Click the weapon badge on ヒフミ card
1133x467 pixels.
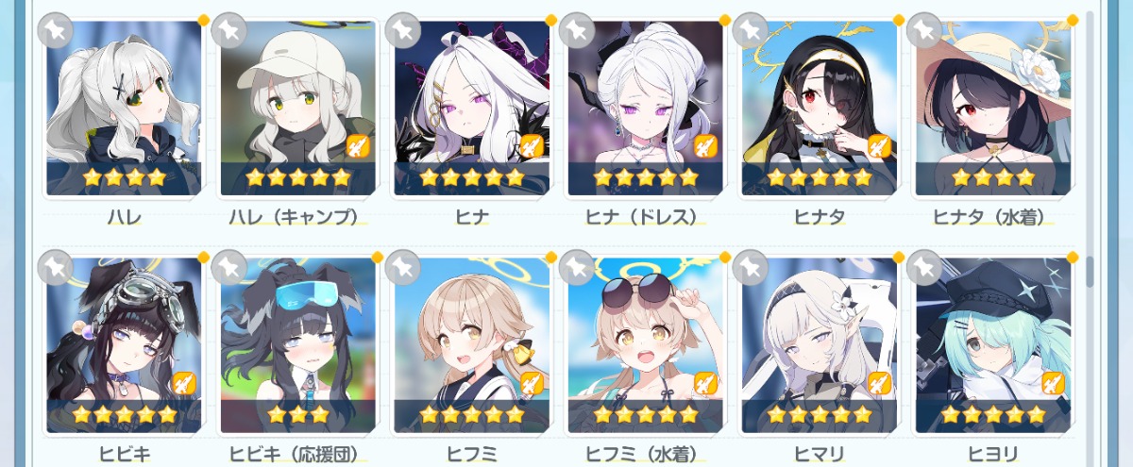(x=530, y=383)
